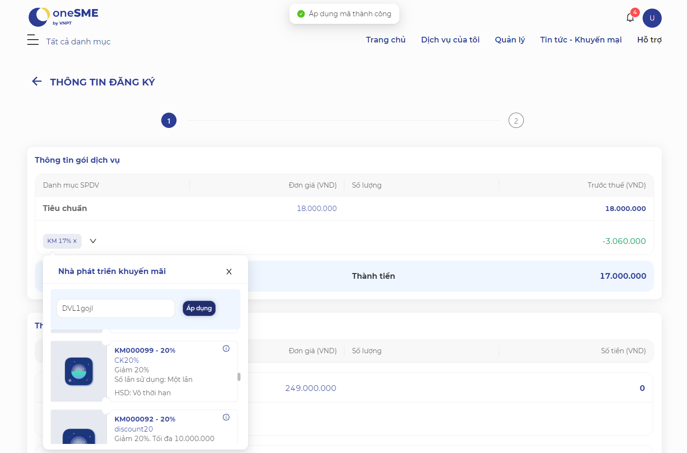The image size is (687, 453).
Task: Open the Trang chủ menu
Action: click(385, 40)
